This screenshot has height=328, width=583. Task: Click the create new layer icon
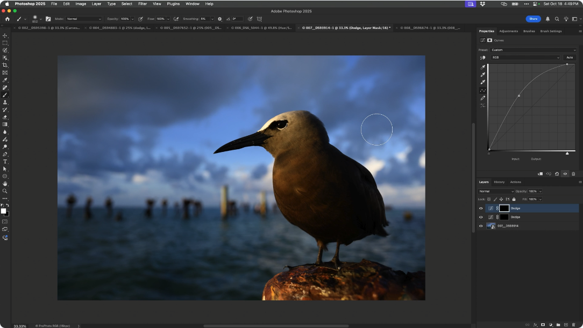pyautogui.click(x=565, y=325)
